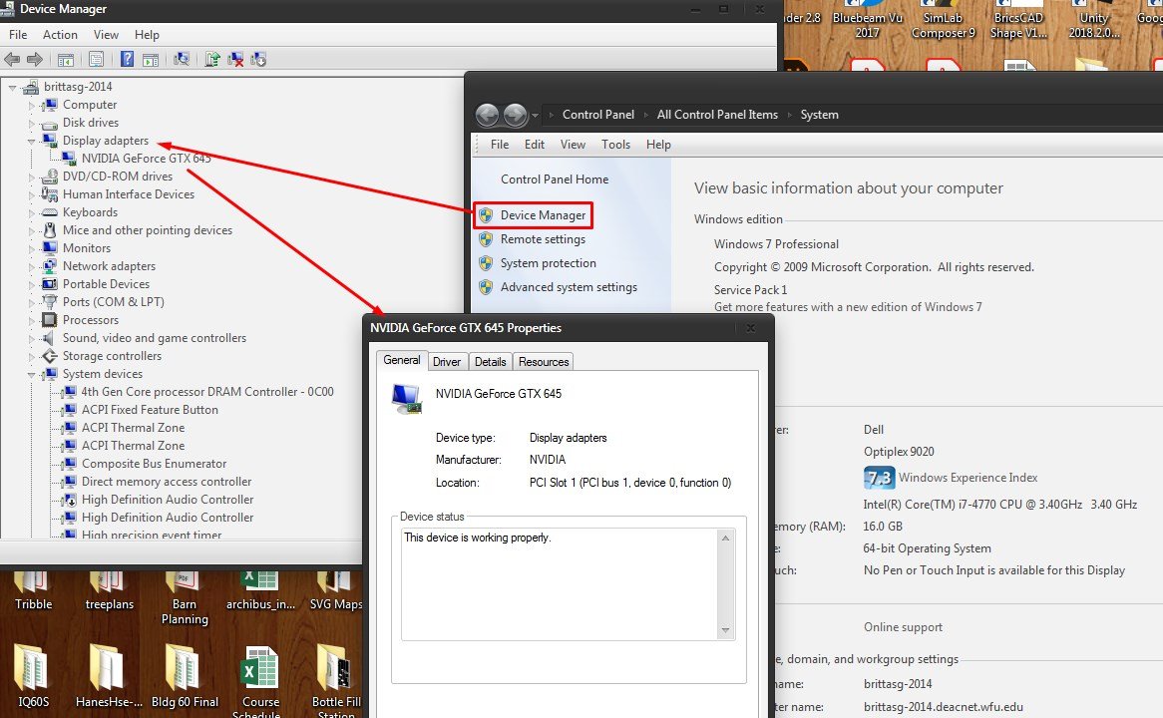Click the Help question mark toolbar icon
Image resolution: width=1163 pixels, height=718 pixels.
click(127, 60)
